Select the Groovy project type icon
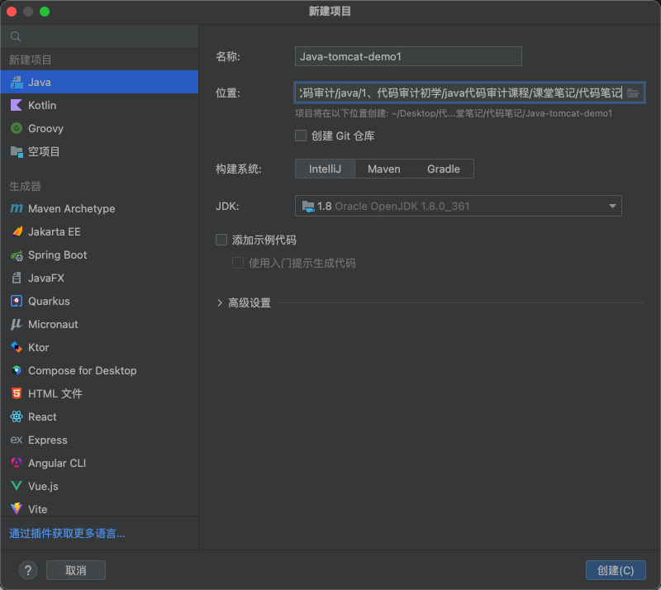 pyautogui.click(x=16, y=128)
